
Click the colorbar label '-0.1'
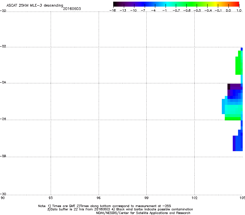218,11
